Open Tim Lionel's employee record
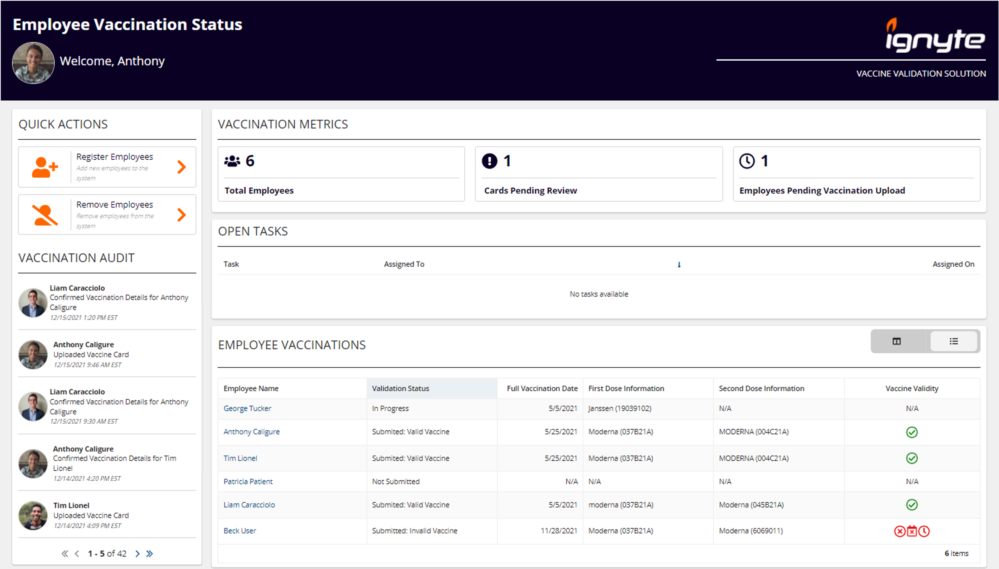The height and width of the screenshot is (569, 999). pos(240,458)
